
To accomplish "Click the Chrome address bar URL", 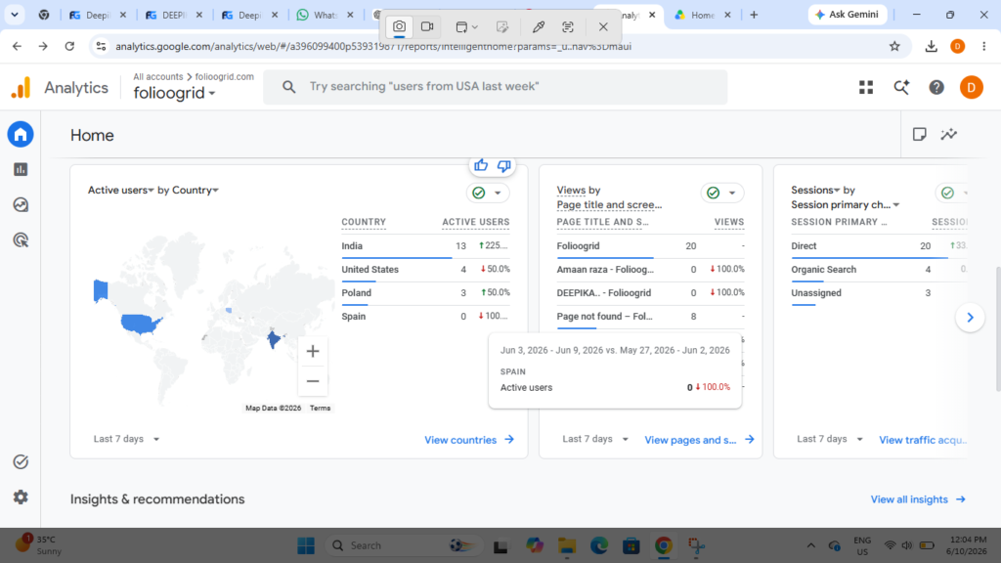I will coord(372,46).
